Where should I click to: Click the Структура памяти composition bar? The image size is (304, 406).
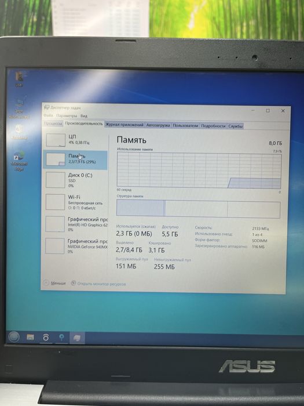(x=198, y=209)
